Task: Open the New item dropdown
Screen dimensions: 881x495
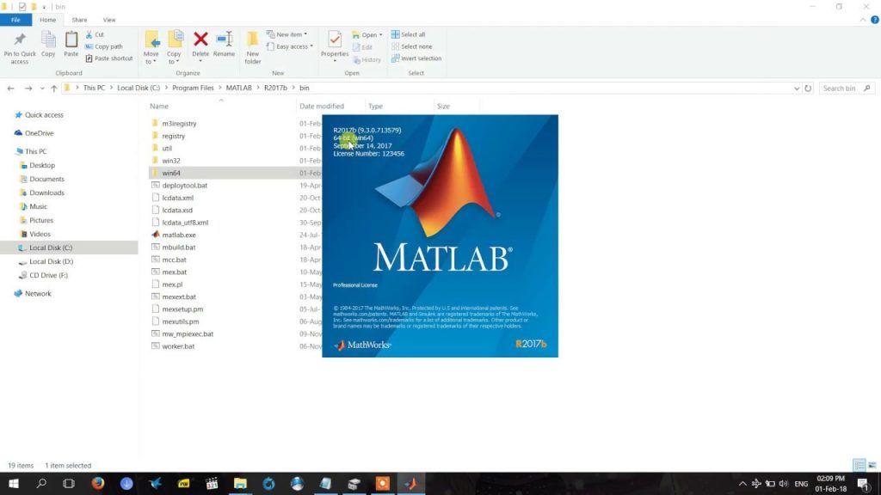Action: pyautogui.click(x=287, y=34)
